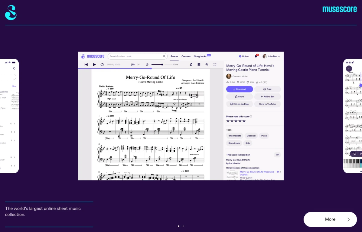Click Cameron Michel's avatar
Image resolution: width=362 pixels, height=232 pixels.
click(229, 76)
